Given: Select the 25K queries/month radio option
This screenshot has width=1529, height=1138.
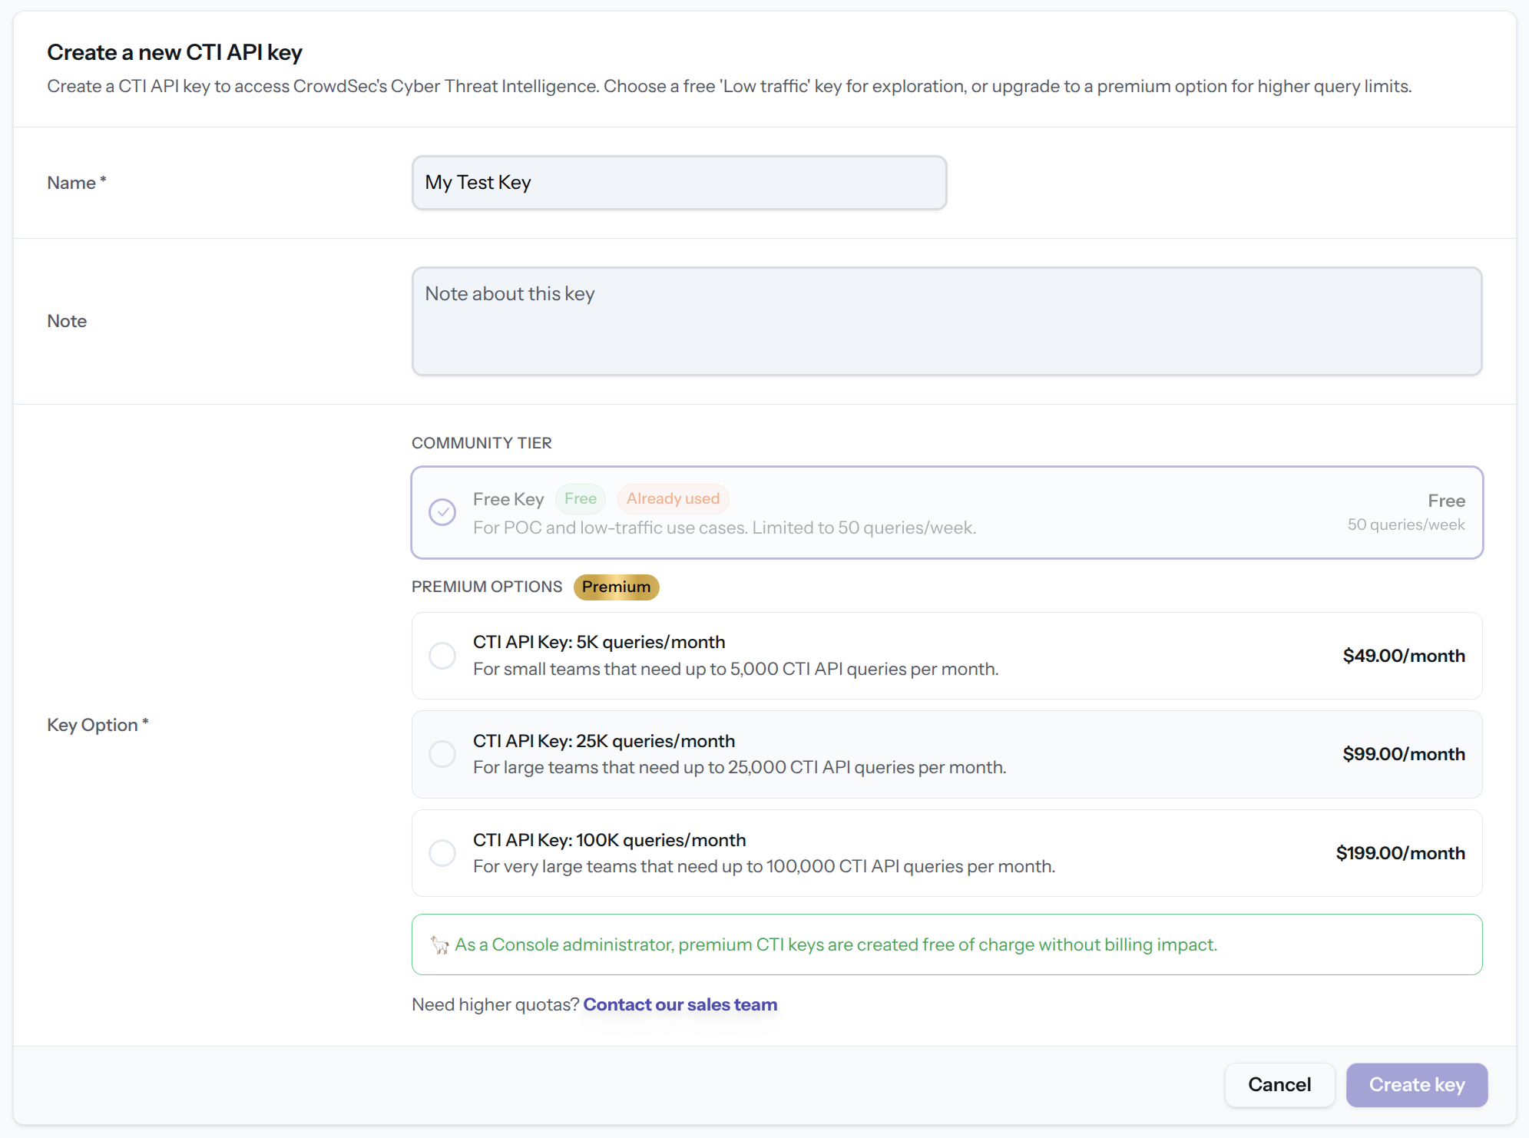Looking at the screenshot, I should pos(442,754).
